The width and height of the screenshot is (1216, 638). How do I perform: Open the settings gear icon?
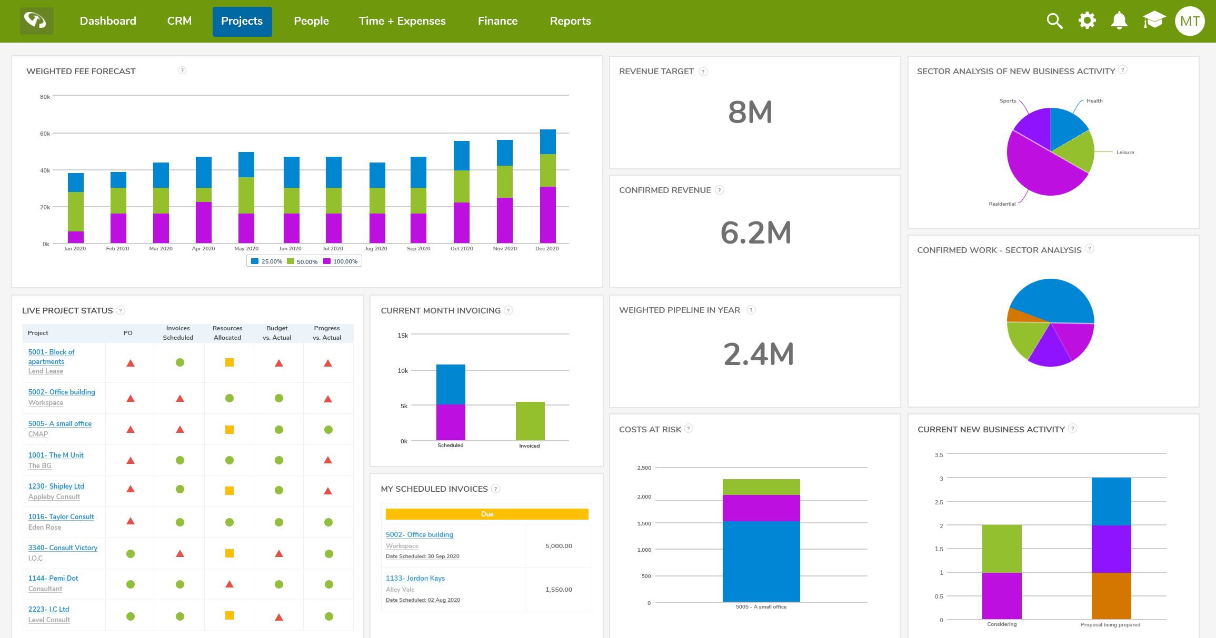point(1087,21)
